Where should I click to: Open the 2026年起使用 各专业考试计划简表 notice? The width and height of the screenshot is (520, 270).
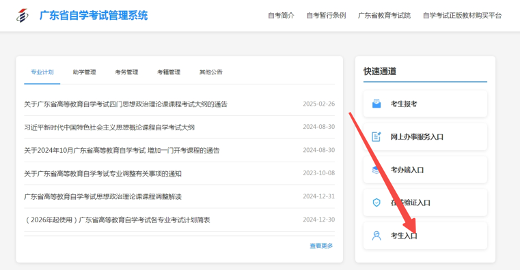(x=118, y=220)
